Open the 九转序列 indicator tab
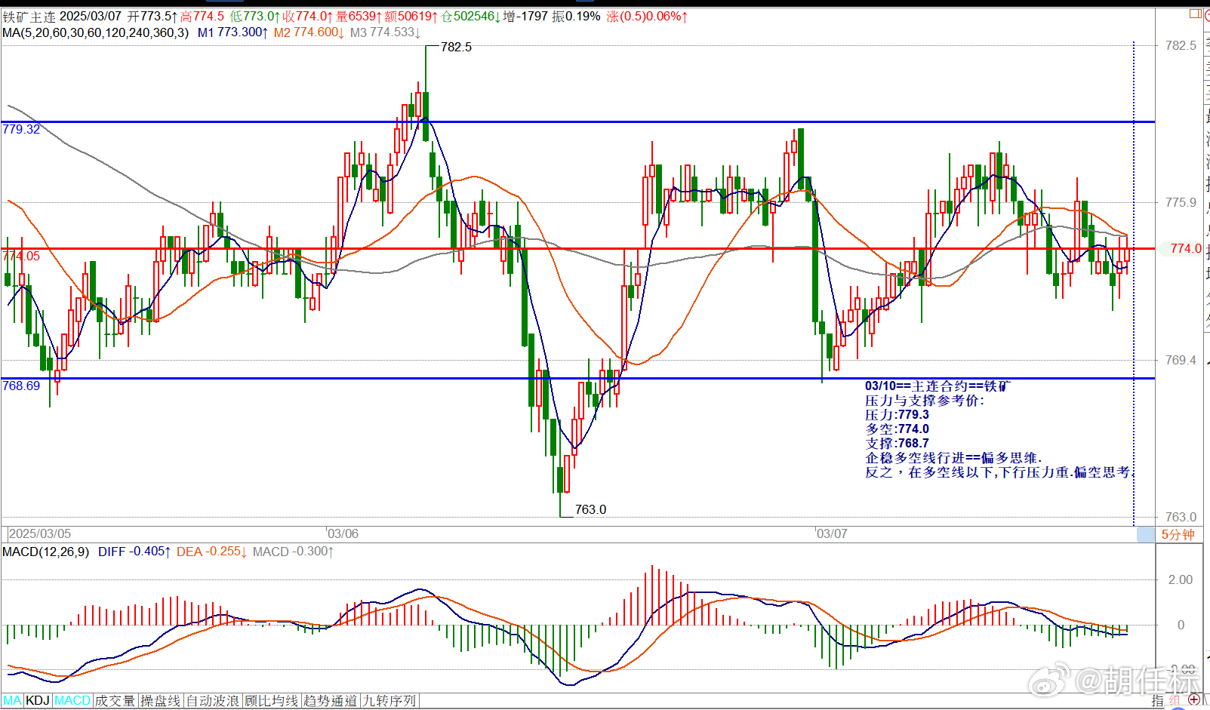1210x710 pixels. pos(389,701)
